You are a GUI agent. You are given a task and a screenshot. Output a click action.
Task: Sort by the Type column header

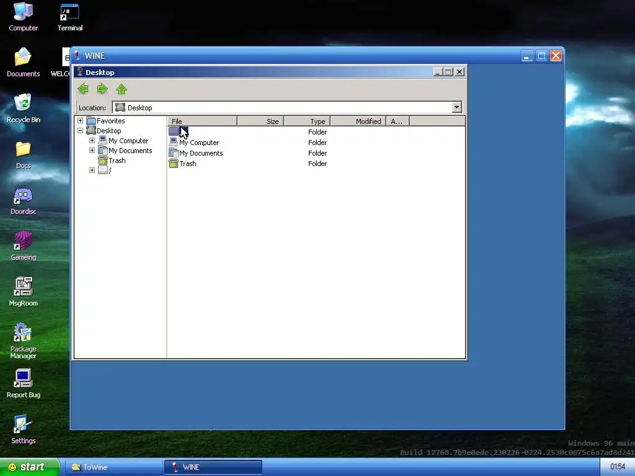(x=307, y=121)
